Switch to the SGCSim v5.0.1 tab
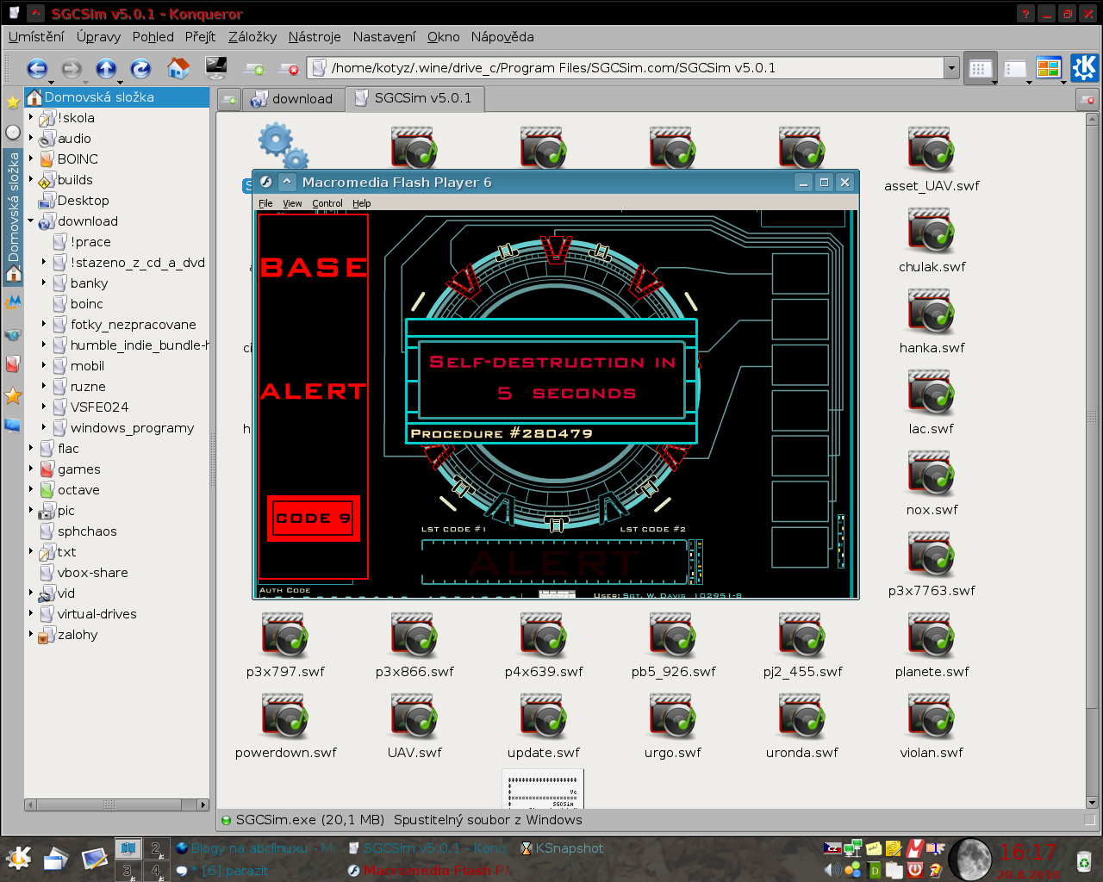Image resolution: width=1103 pixels, height=882 pixels. tap(414, 98)
